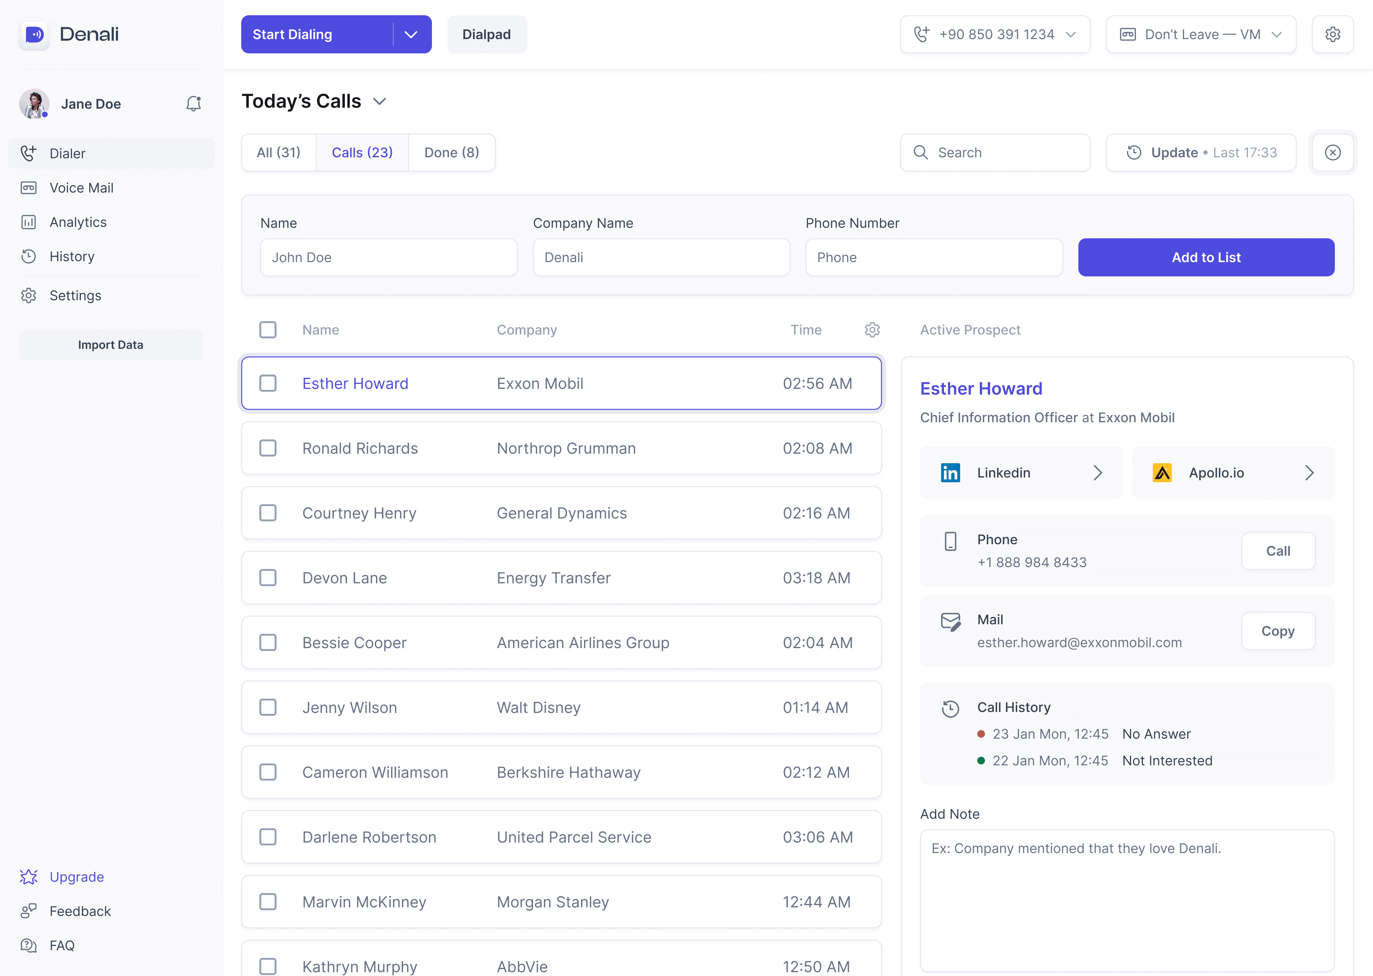Viewport: 1373px width, 976px height.
Task: Click the Start Dialing button
Action: (x=317, y=34)
